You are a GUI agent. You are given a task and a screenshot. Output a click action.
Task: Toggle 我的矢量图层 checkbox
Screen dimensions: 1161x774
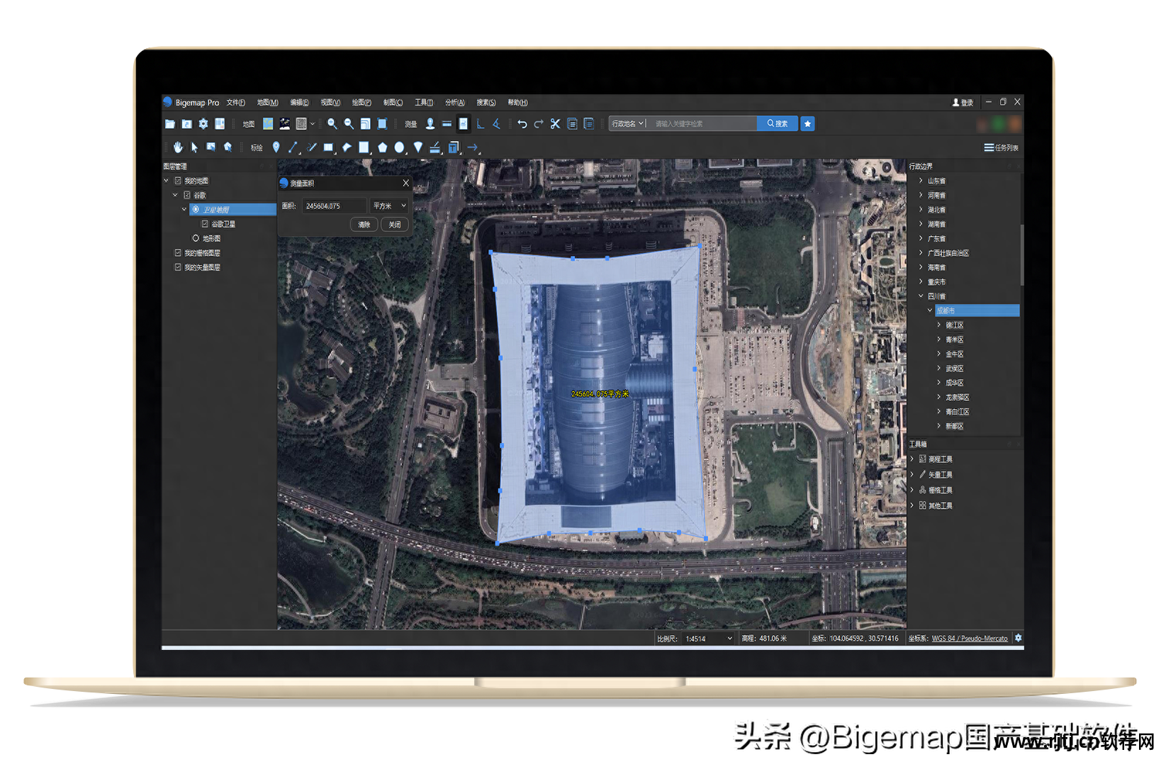point(178,267)
